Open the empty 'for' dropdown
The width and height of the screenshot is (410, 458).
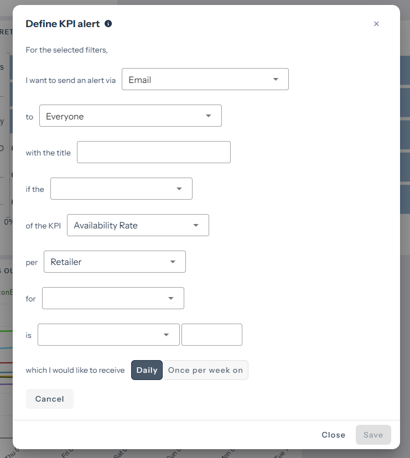[113, 298]
